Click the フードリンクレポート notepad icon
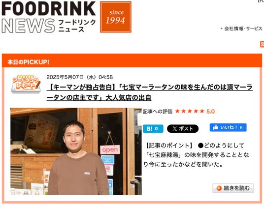The width and height of the screenshot is (264, 205). [x=26, y=84]
